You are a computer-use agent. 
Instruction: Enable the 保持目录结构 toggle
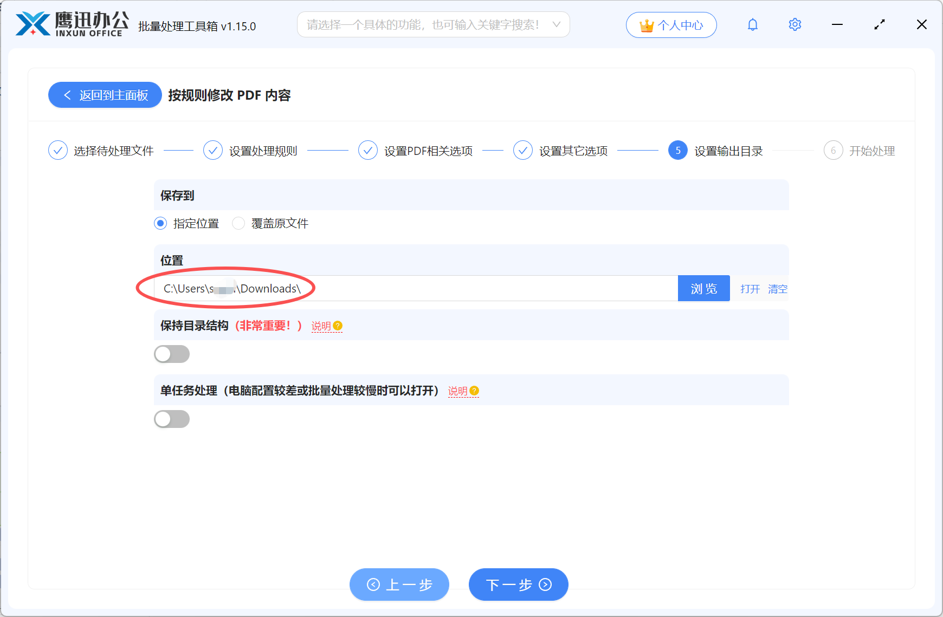point(172,354)
